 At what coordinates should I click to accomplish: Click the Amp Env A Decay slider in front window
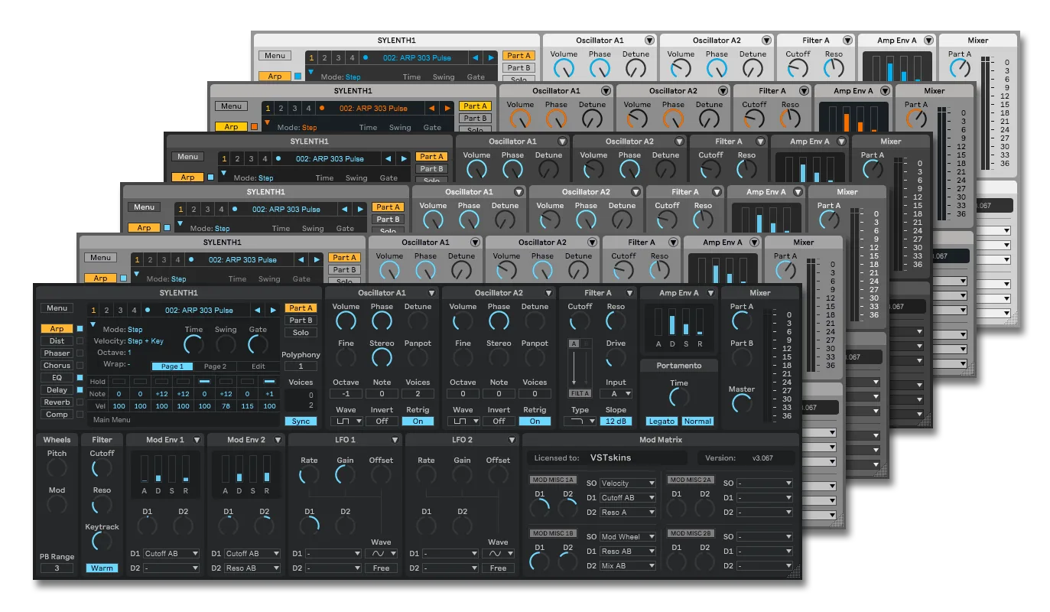point(672,321)
